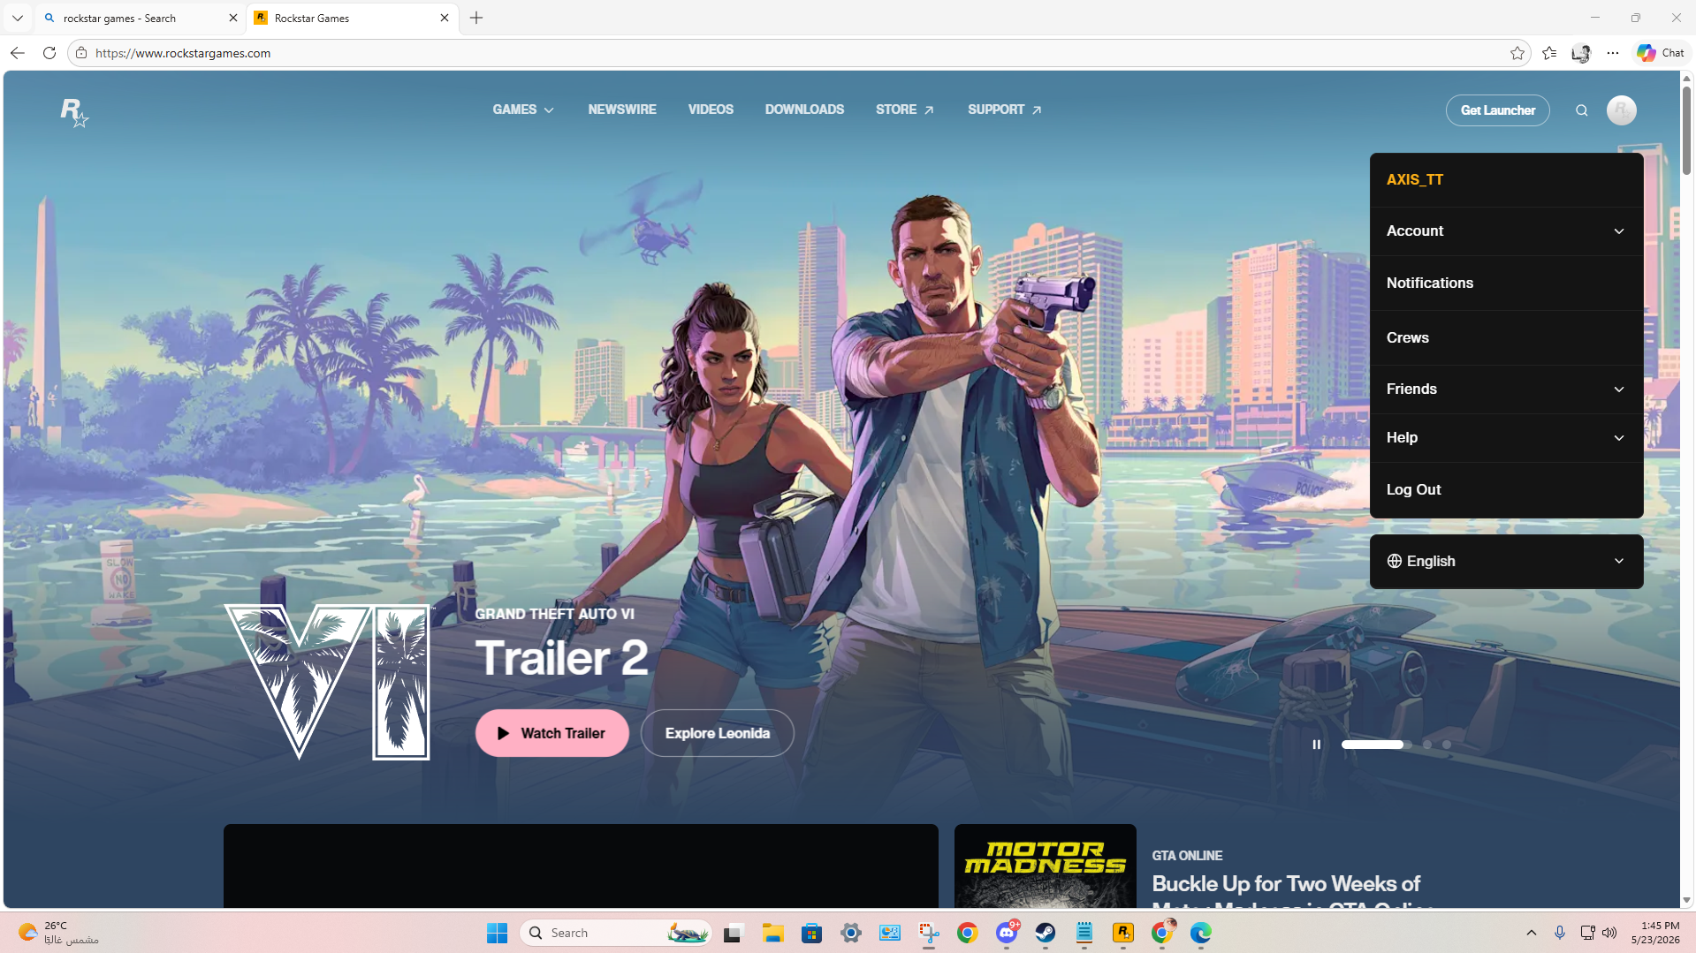
Task: Choose Log Out in the profile menu
Action: tap(1506, 490)
